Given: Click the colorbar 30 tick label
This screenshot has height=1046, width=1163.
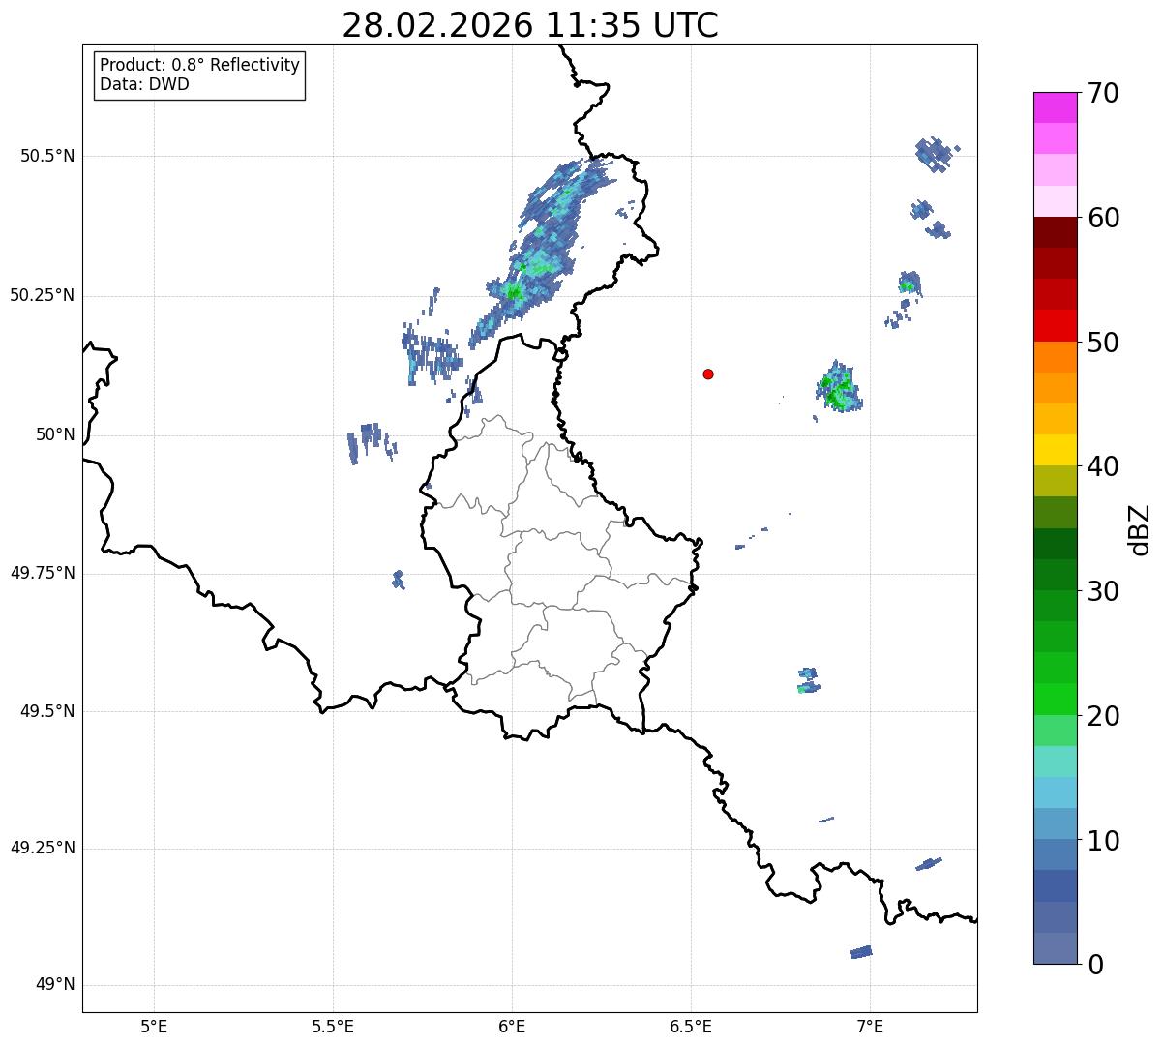Looking at the screenshot, I should [x=1103, y=591].
